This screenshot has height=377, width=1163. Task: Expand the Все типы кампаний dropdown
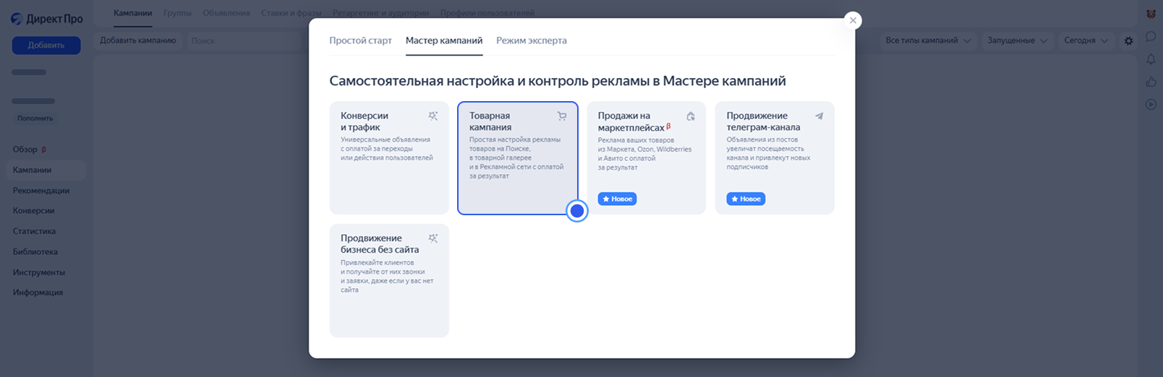click(x=928, y=40)
